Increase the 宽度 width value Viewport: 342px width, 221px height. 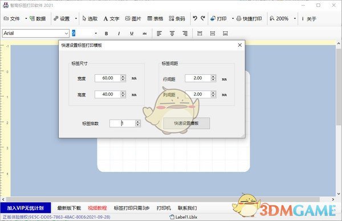[x=123, y=77]
